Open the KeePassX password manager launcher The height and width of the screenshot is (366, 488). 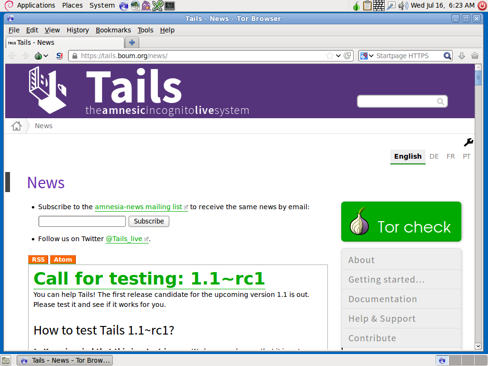tap(157, 5)
